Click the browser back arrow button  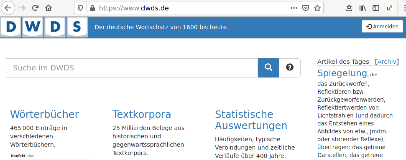tap(8, 8)
